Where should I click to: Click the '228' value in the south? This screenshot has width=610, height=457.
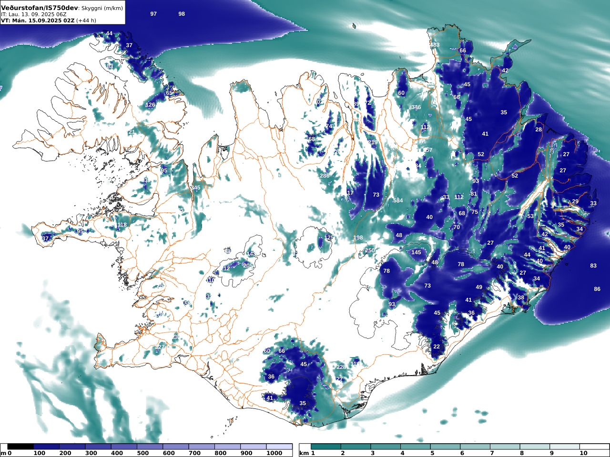(x=341, y=367)
